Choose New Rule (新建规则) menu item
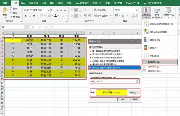 [160, 62]
